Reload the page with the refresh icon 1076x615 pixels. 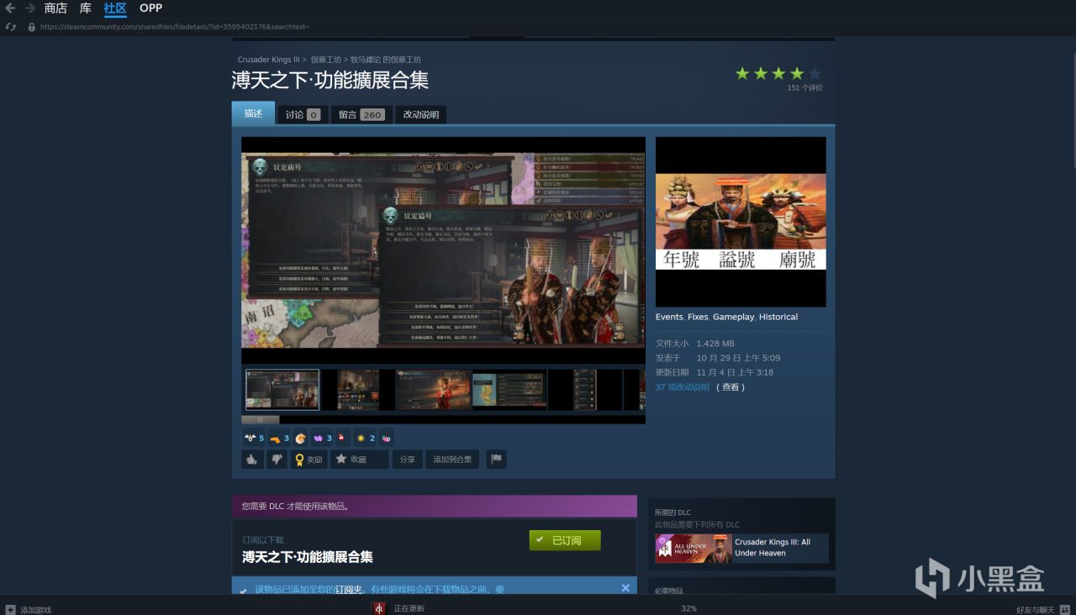click(x=11, y=27)
